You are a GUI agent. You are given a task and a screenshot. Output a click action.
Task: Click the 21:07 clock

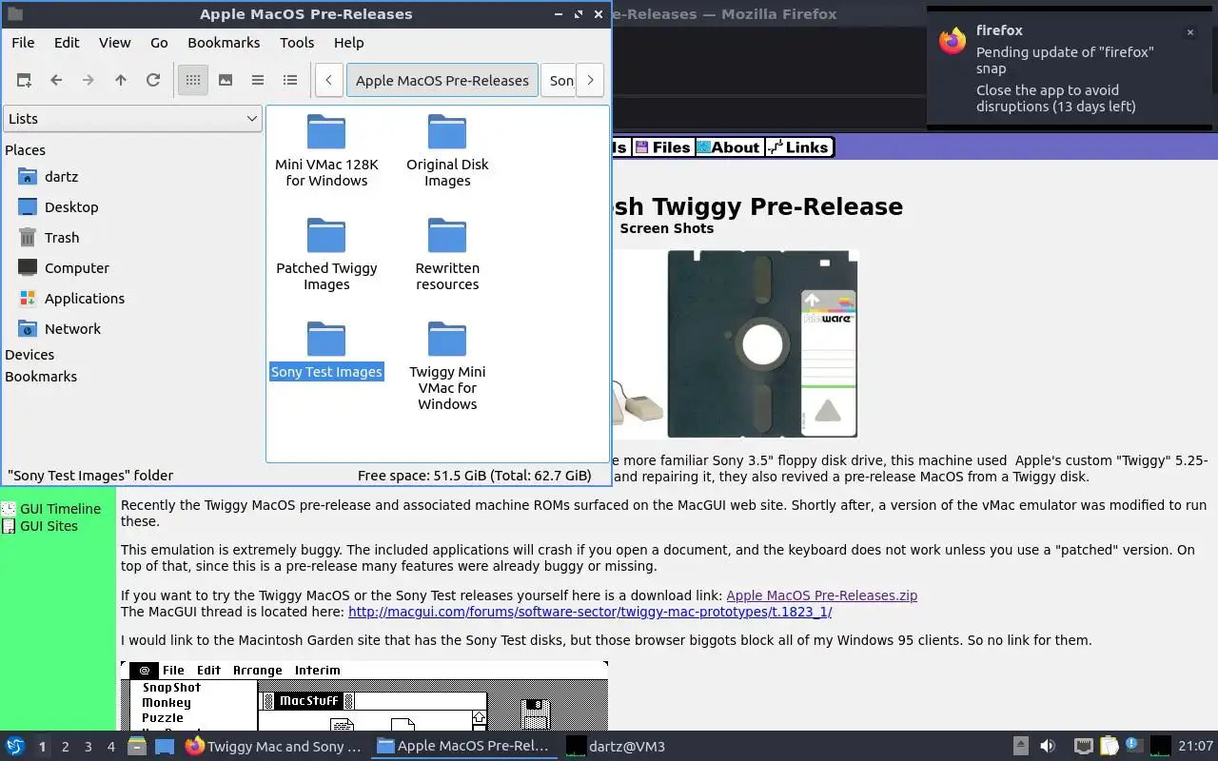[x=1196, y=747]
